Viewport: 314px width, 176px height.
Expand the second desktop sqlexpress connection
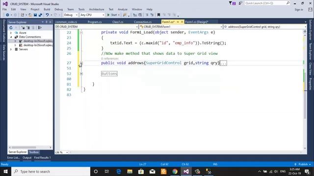click(x=15, y=45)
